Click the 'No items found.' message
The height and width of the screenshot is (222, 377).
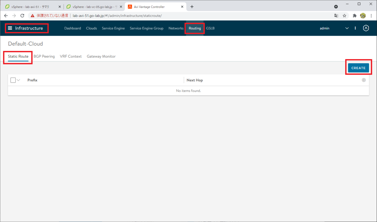point(188,91)
